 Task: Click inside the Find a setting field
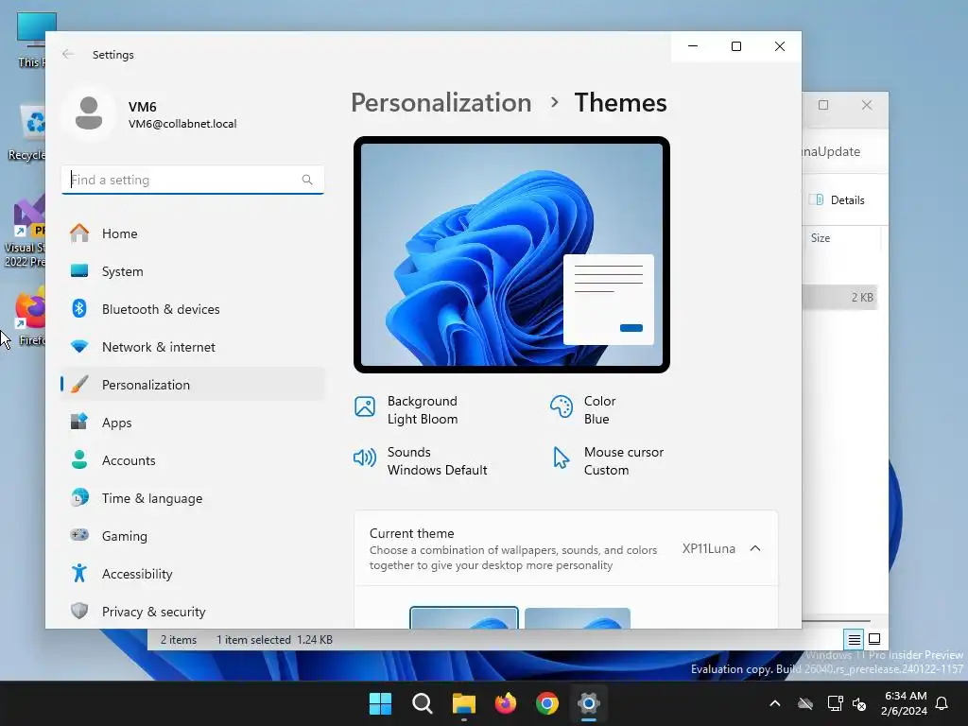click(193, 180)
